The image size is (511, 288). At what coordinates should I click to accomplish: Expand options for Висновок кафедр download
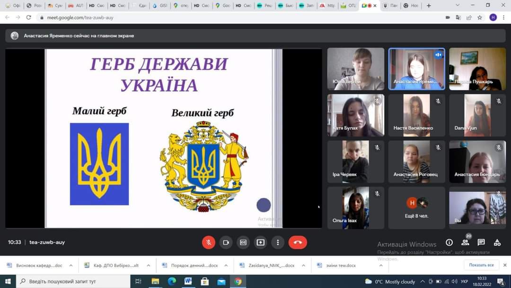71,265
